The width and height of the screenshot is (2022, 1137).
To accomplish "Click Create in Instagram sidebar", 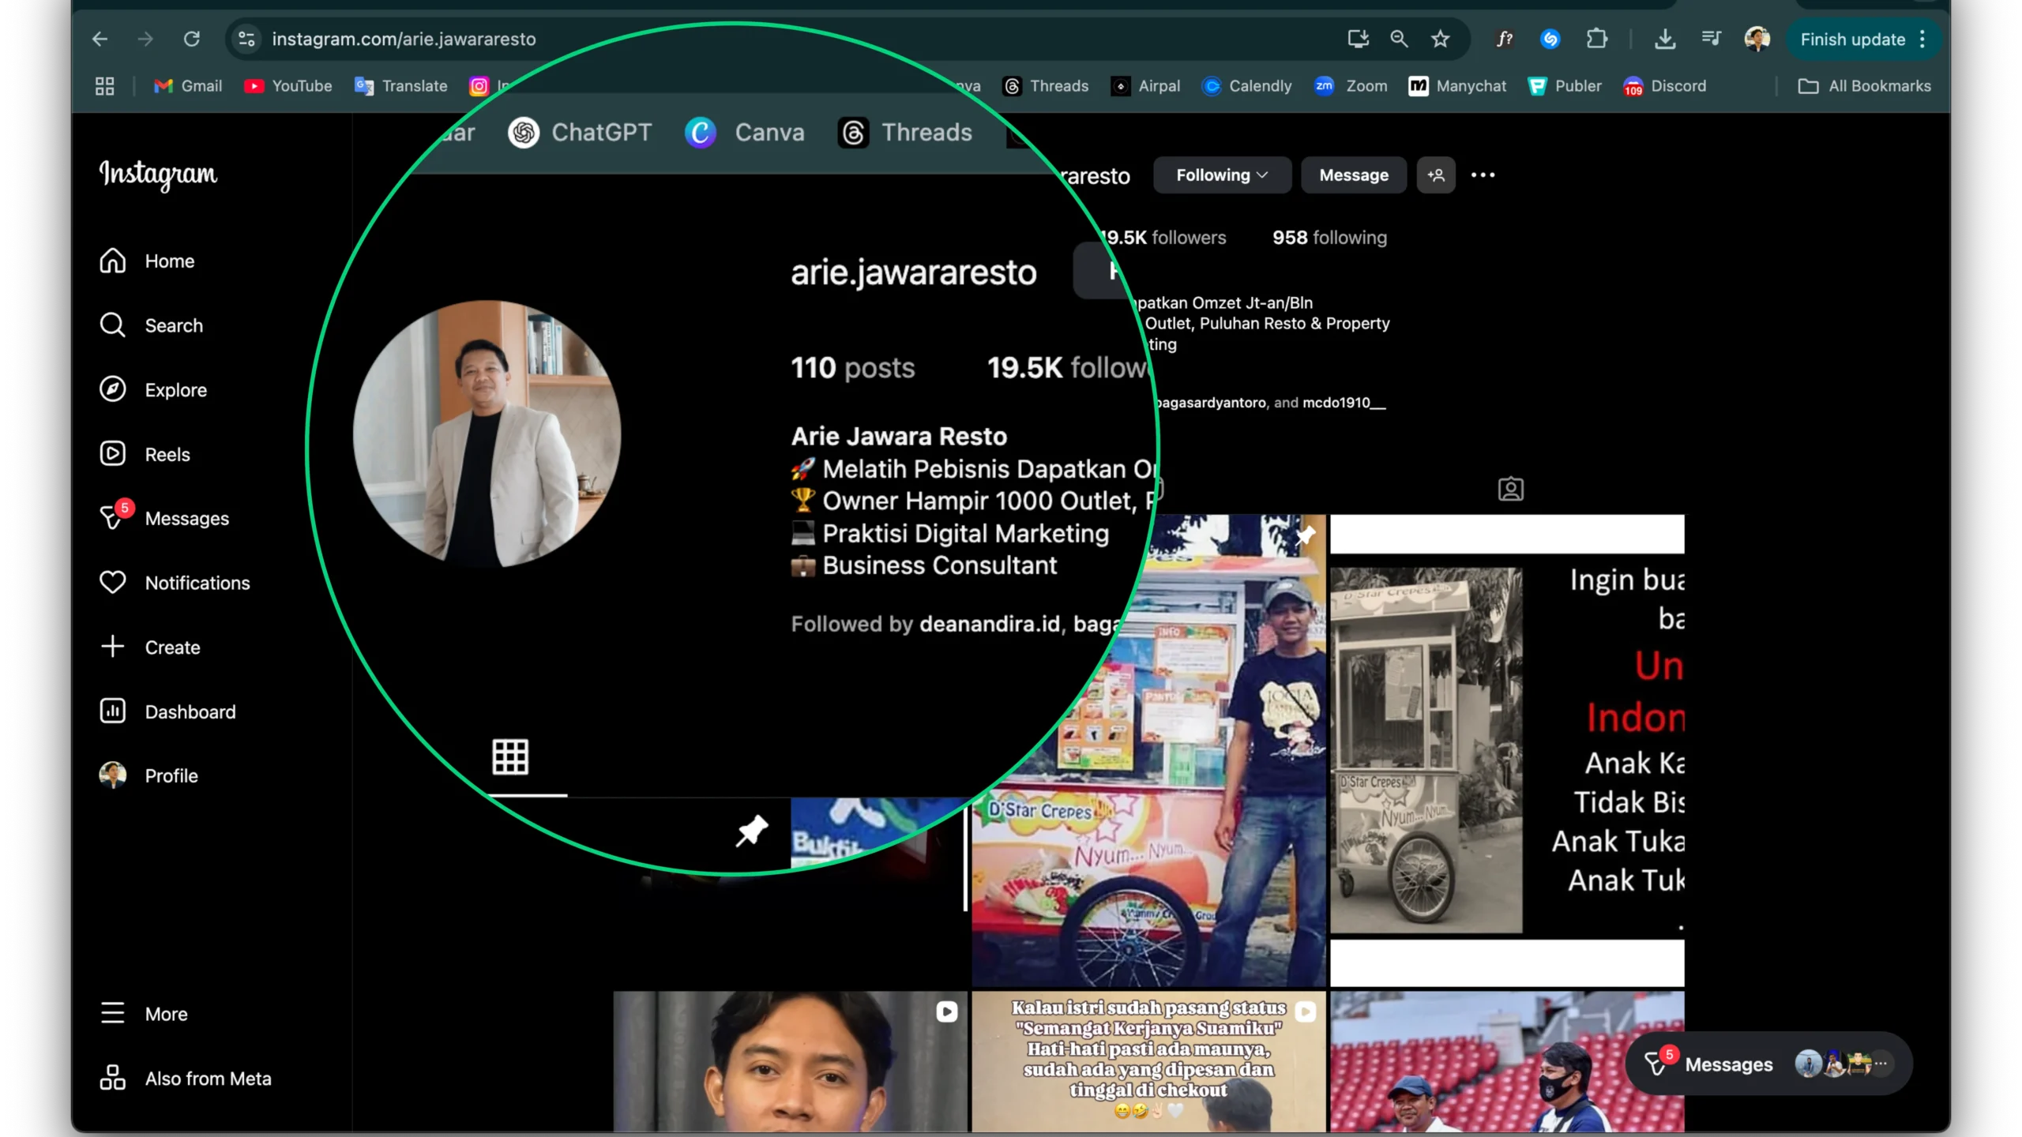I will [150, 647].
